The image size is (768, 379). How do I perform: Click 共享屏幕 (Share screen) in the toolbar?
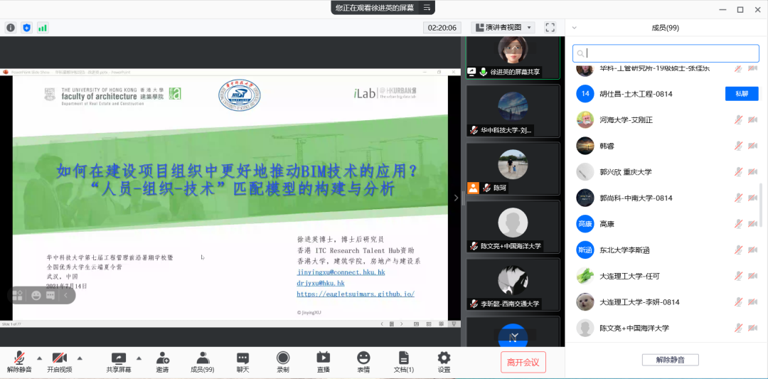(118, 361)
